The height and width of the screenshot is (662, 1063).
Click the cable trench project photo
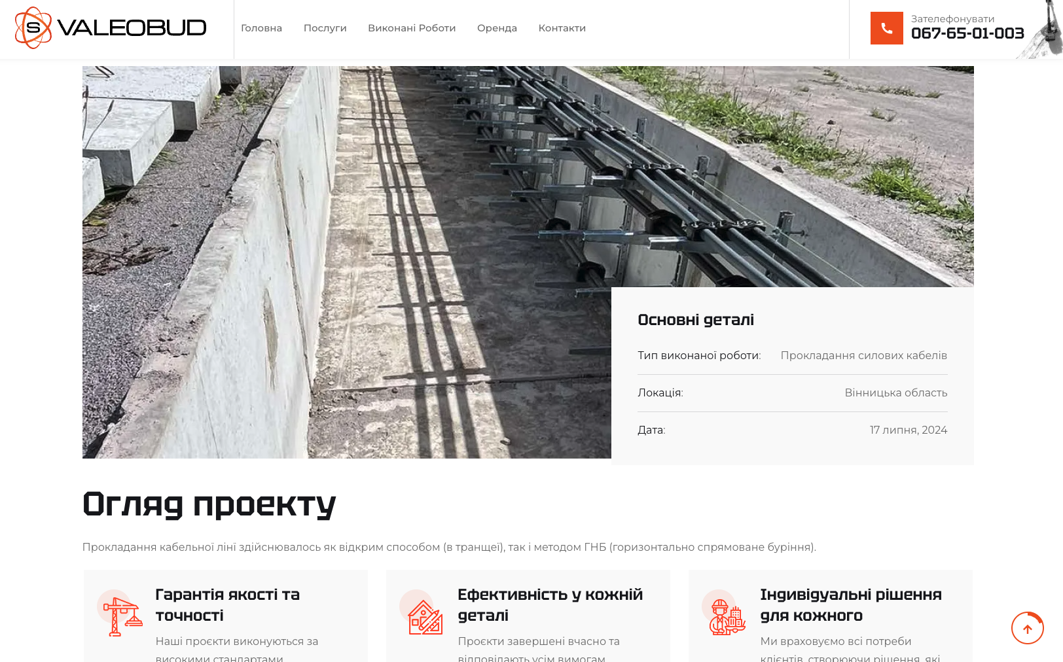pyautogui.click(x=347, y=262)
